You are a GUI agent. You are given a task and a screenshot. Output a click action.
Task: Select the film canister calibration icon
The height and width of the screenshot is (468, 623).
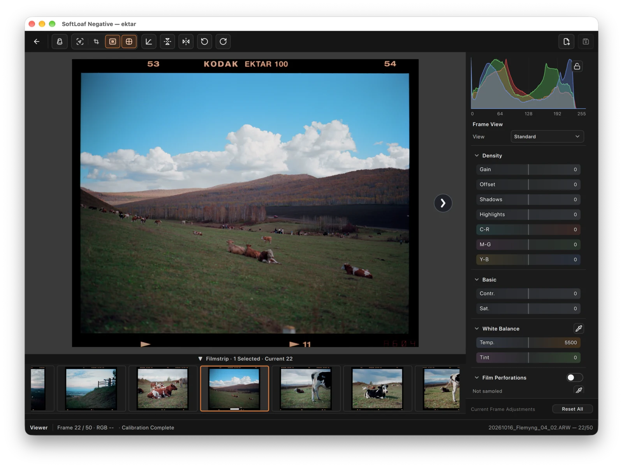click(x=60, y=42)
